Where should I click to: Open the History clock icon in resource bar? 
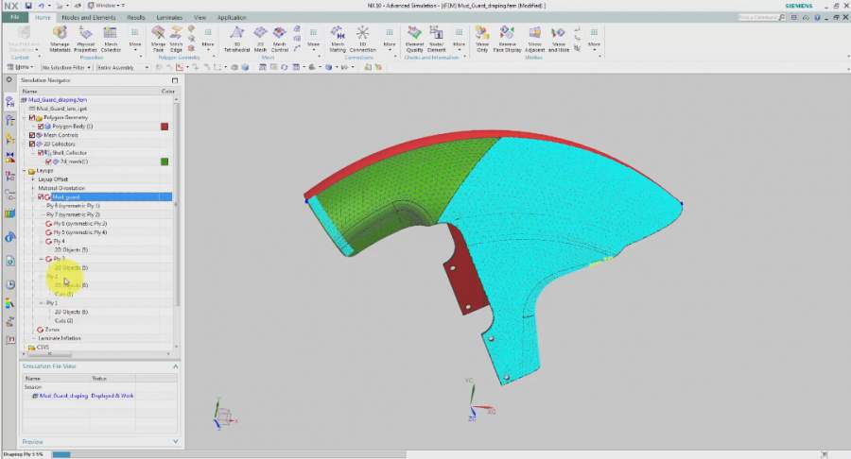(9, 284)
